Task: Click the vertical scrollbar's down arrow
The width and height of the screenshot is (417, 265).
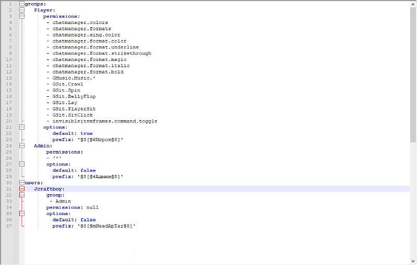Action: 413,261
